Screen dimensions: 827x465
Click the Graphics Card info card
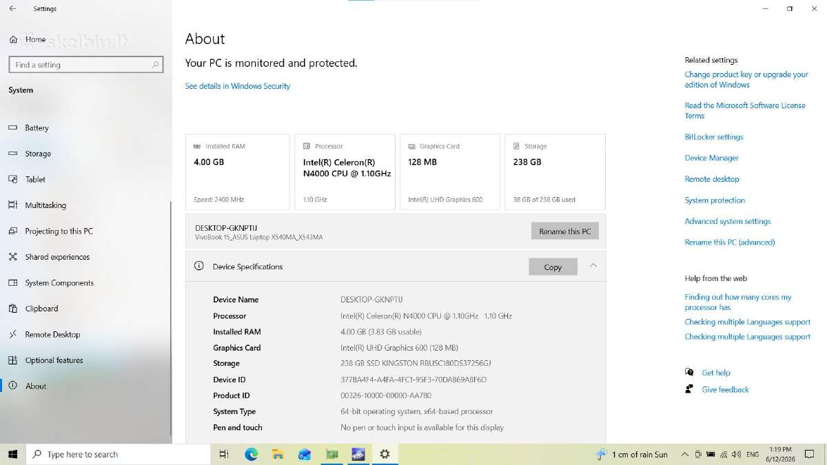449,172
